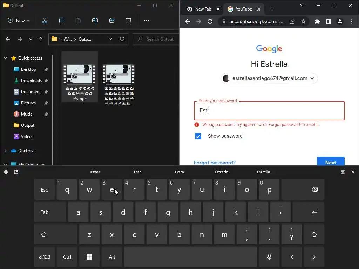Image resolution: width=359 pixels, height=269 pixels.
Task: Collapse the Quick access tree node
Action: tap(6, 58)
